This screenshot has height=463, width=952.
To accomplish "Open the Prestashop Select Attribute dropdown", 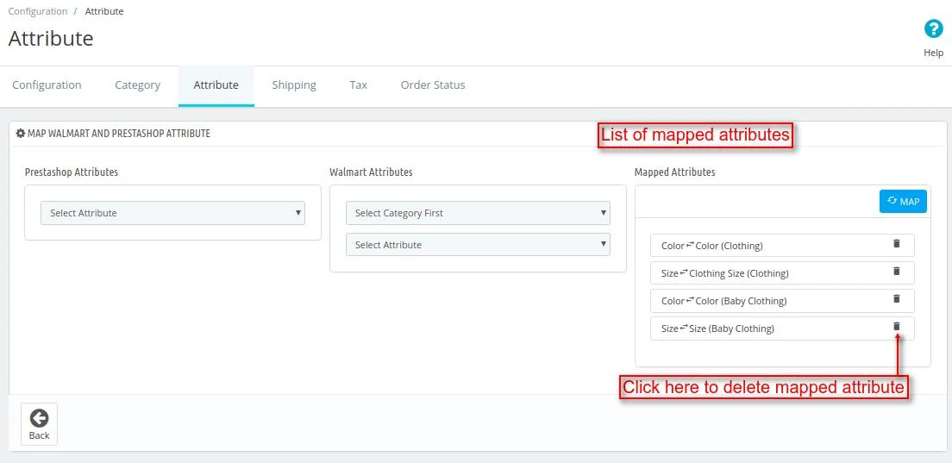I will point(172,213).
